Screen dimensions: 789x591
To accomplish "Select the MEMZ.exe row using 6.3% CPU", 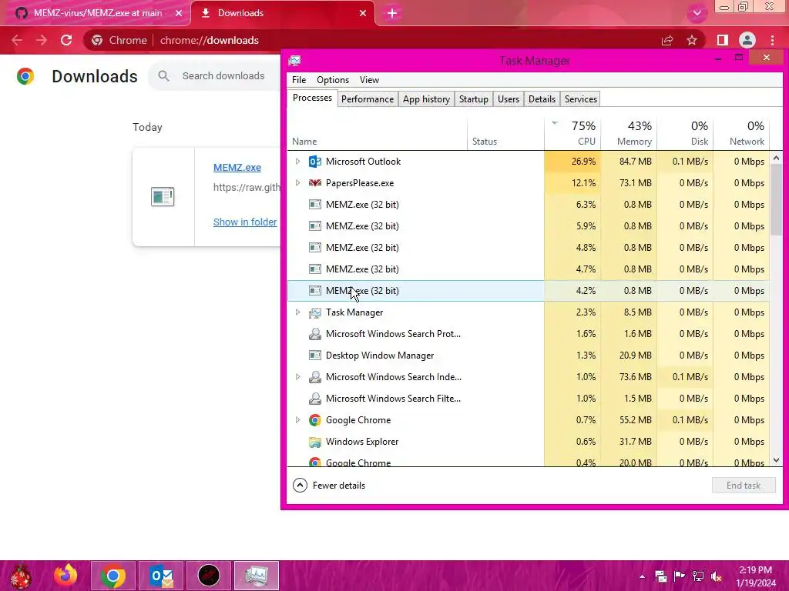I will coord(529,205).
